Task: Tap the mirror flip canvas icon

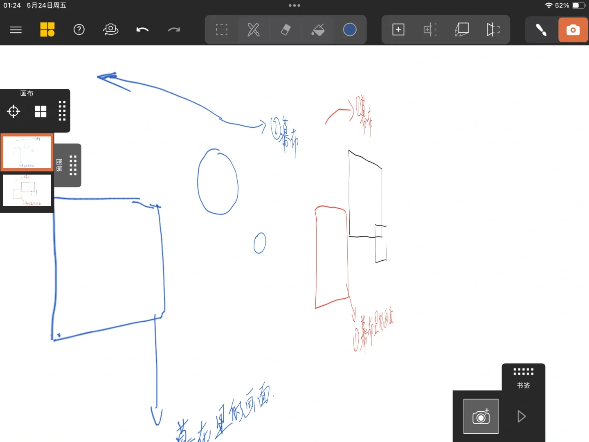Action: 493,29
